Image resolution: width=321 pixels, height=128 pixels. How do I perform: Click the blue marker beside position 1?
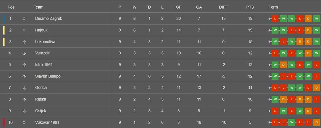pos(4,19)
